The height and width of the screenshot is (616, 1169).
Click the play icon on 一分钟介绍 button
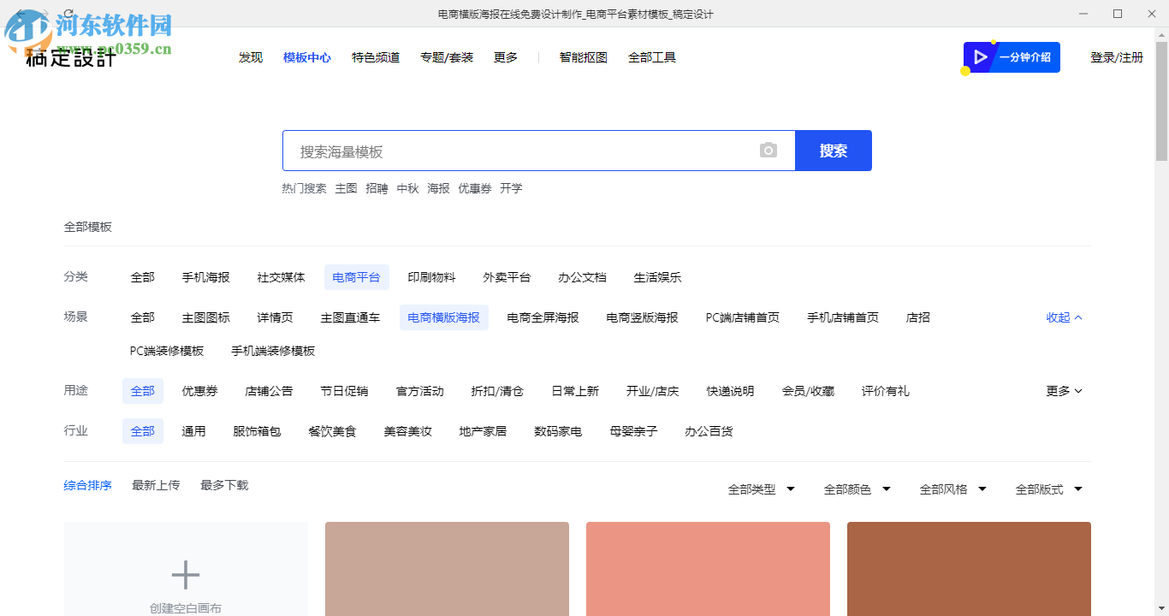[981, 57]
